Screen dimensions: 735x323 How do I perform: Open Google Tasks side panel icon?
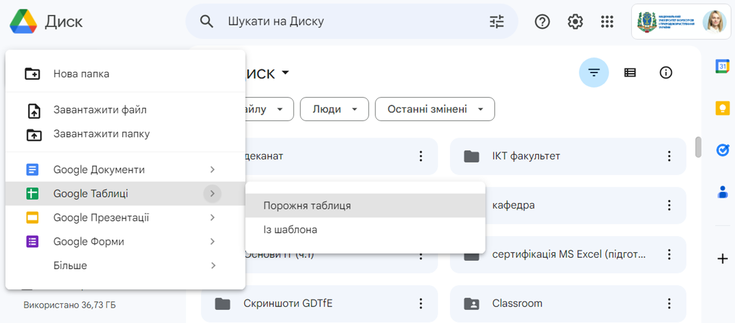coord(722,150)
